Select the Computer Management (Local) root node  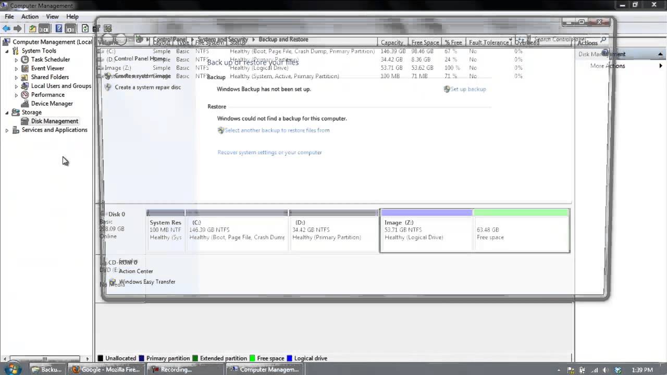(52, 42)
